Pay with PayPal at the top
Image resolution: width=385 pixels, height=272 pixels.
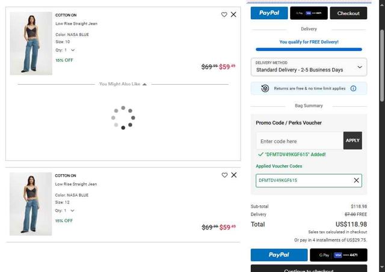(269, 13)
